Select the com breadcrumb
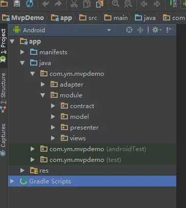186x208 pixels. click(x=174, y=18)
